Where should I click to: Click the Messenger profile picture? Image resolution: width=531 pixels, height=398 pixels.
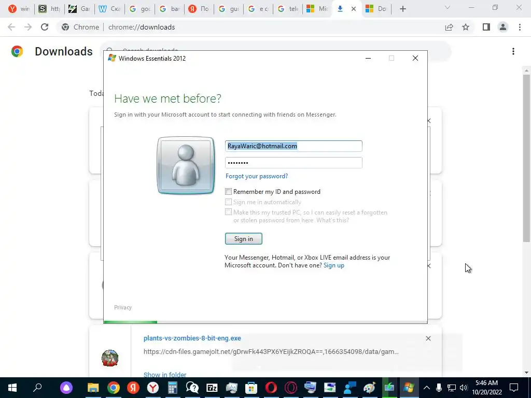pos(186,165)
